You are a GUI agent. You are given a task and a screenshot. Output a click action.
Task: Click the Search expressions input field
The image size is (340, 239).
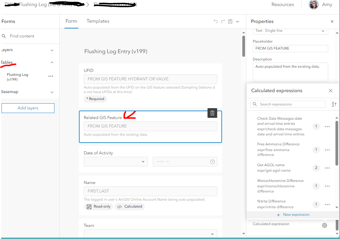pyautogui.click(x=287, y=104)
